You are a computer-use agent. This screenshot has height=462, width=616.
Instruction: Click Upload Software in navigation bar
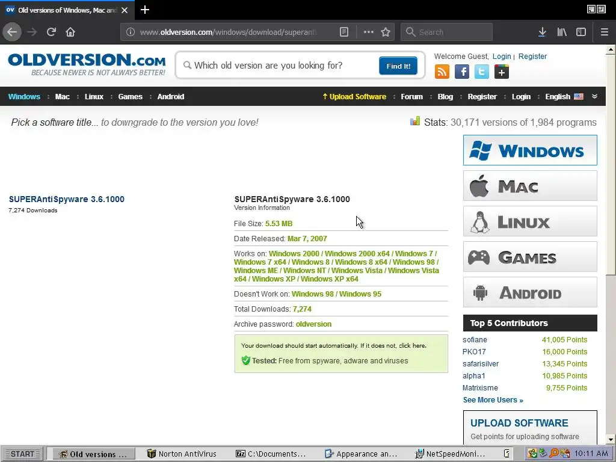[x=354, y=97]
